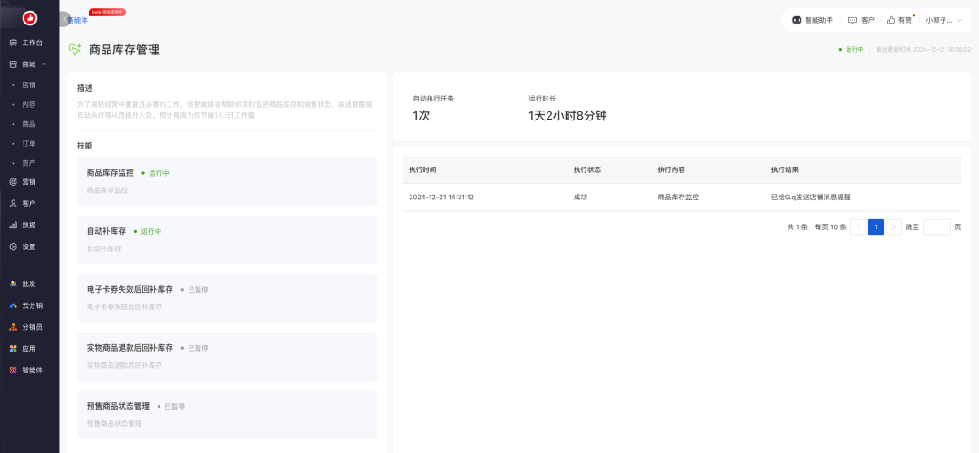
Task: Click the 有赞 thumbs-up icon in header
Action: tap(891, 20)
